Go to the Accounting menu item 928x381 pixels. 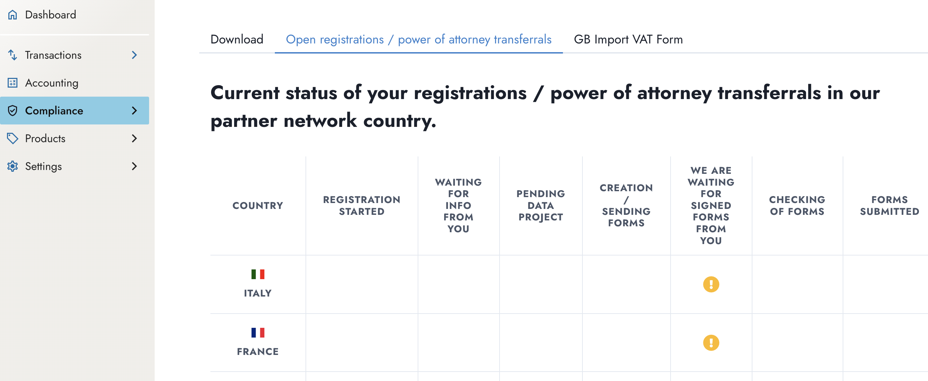point(52,83)
